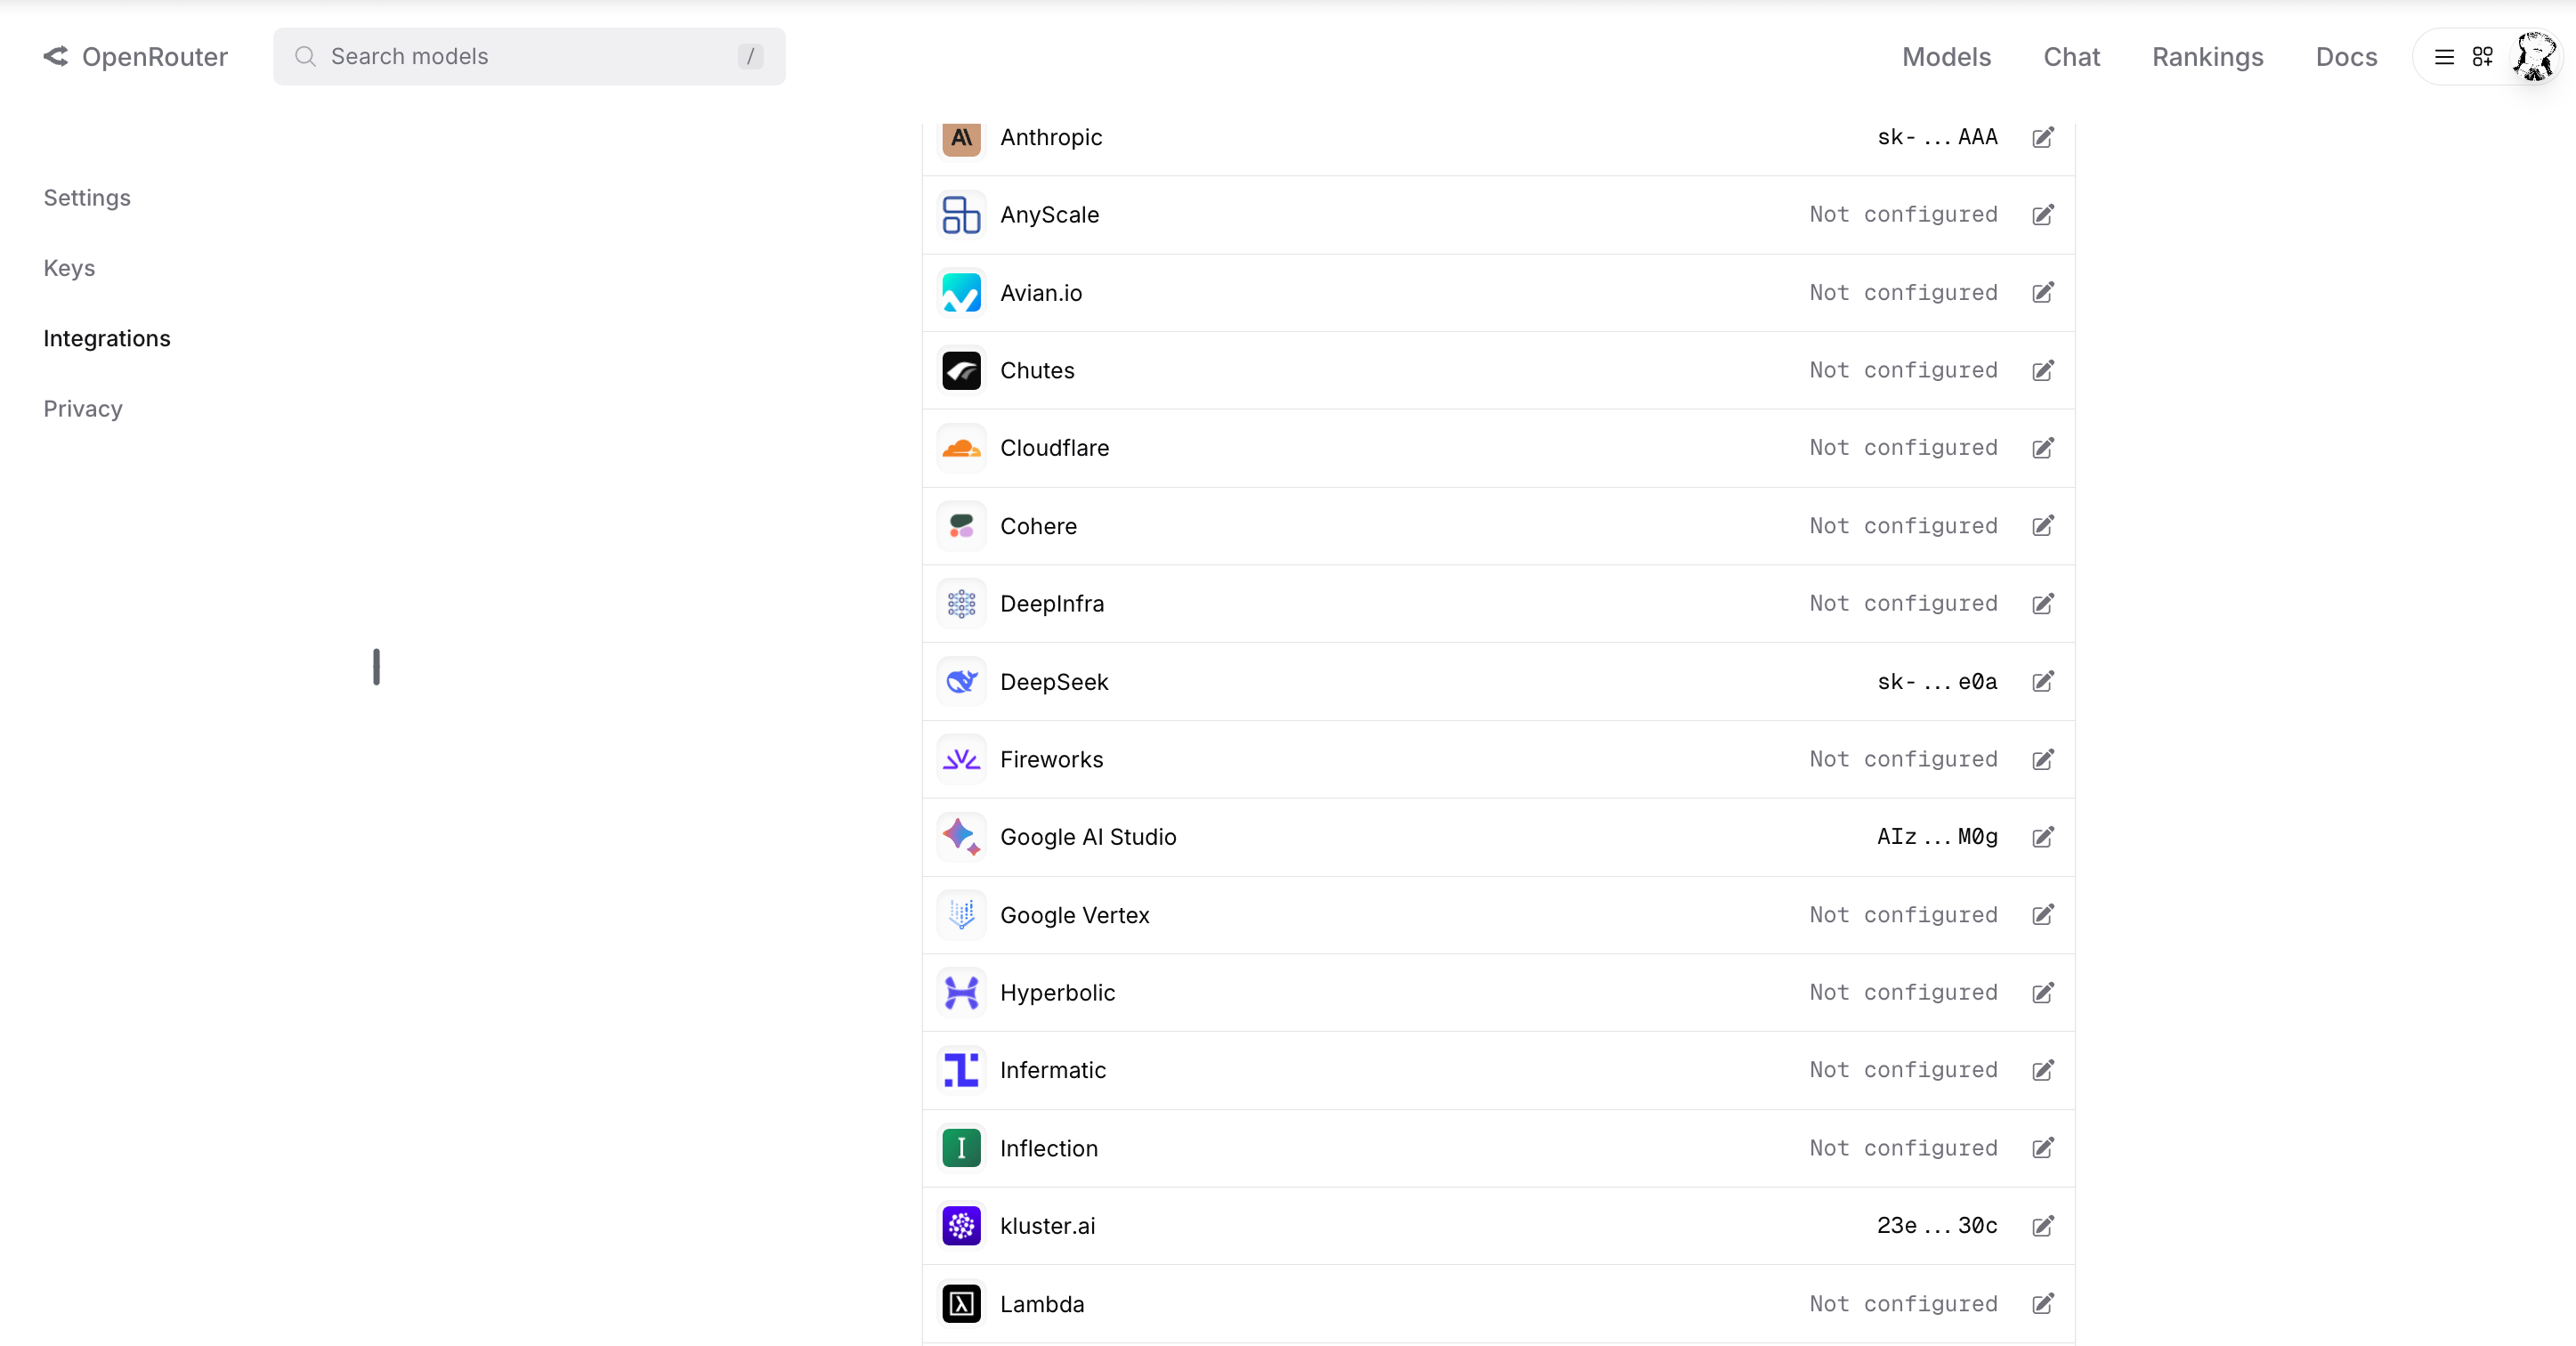Edit the Fireworks integration key
Viewport: 2576px width, 1346px height.
click(x=2043, y=759)
